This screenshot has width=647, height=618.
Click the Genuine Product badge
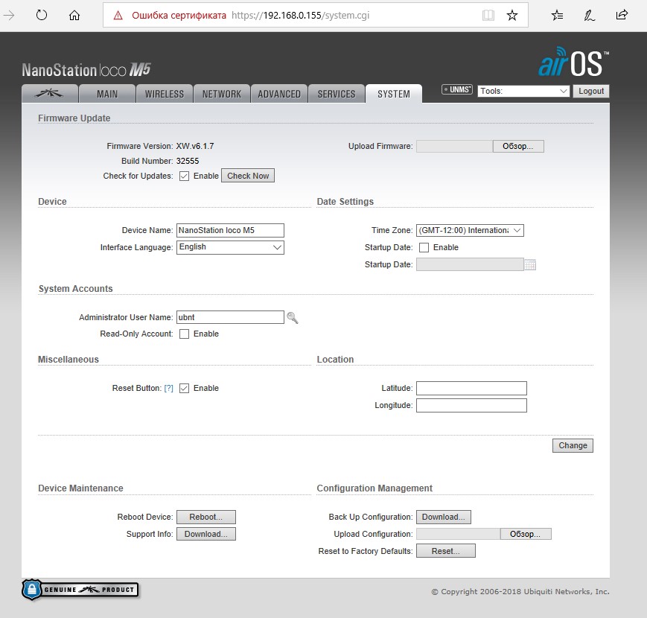(x=80, y=590)
